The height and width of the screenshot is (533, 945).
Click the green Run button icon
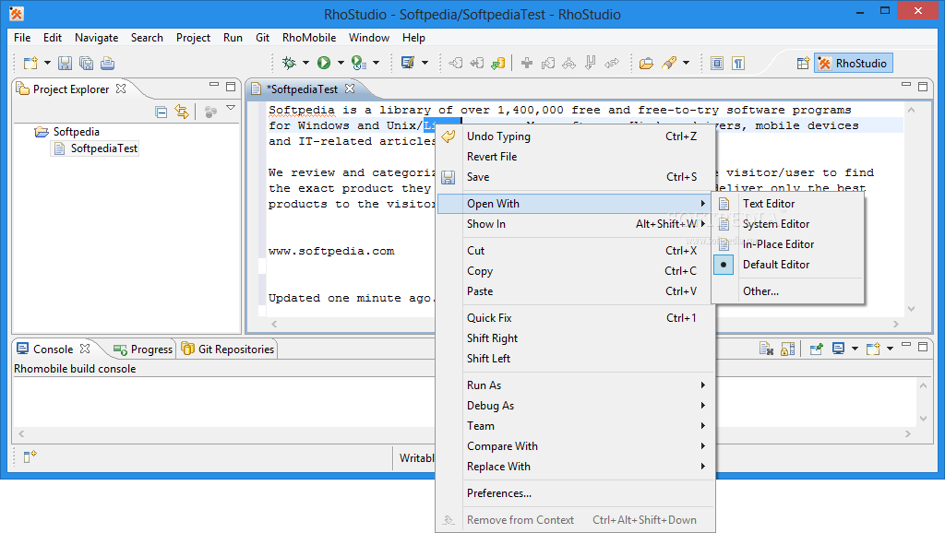[324, 63]
